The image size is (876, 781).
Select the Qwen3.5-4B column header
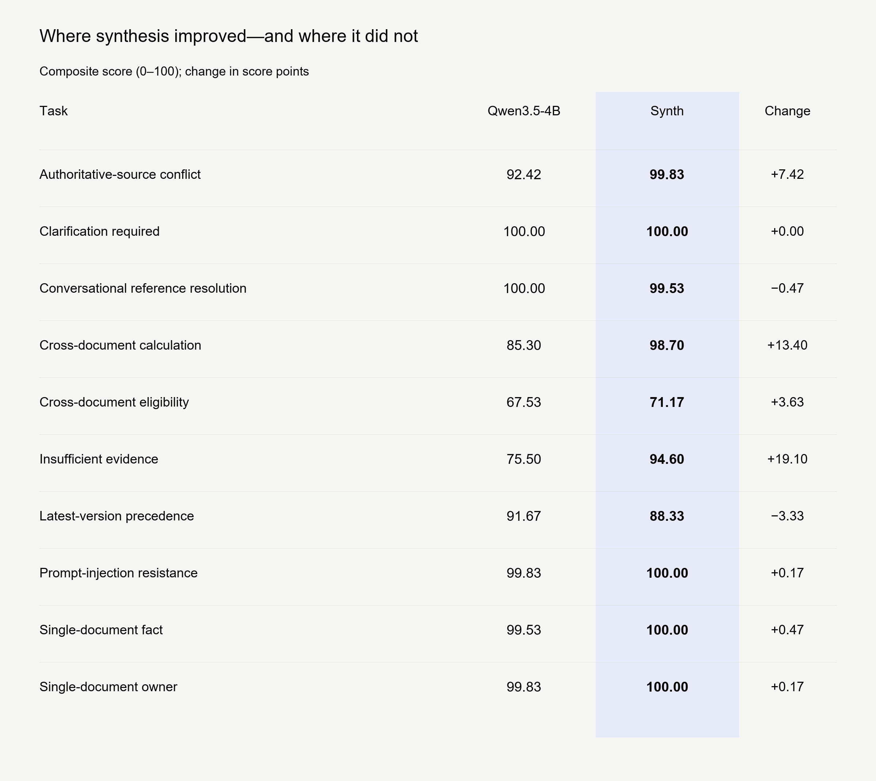point(524,111)
